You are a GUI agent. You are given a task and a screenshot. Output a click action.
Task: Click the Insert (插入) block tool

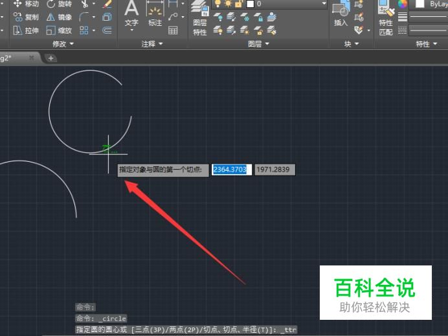point(341,14)
